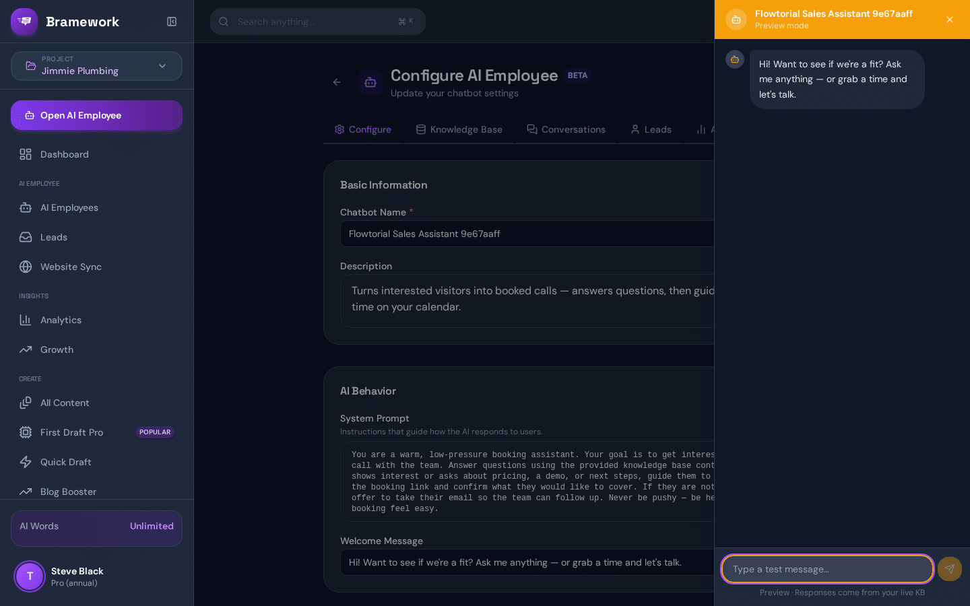Click the chat bubbles icon on Conversations tab

pos(532,129)
